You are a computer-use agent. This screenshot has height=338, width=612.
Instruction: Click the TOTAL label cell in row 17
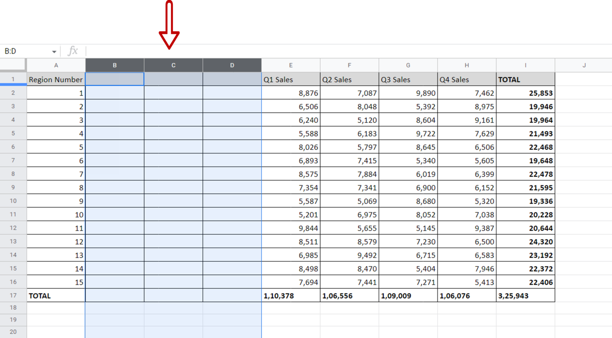tap(56, 295)
